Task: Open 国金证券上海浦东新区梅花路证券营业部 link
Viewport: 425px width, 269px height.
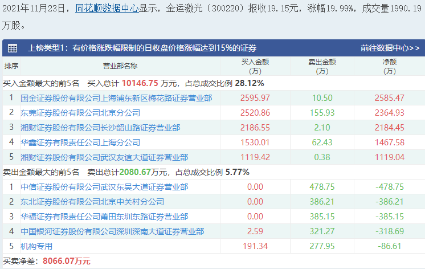Action: (x=116, y=98)
